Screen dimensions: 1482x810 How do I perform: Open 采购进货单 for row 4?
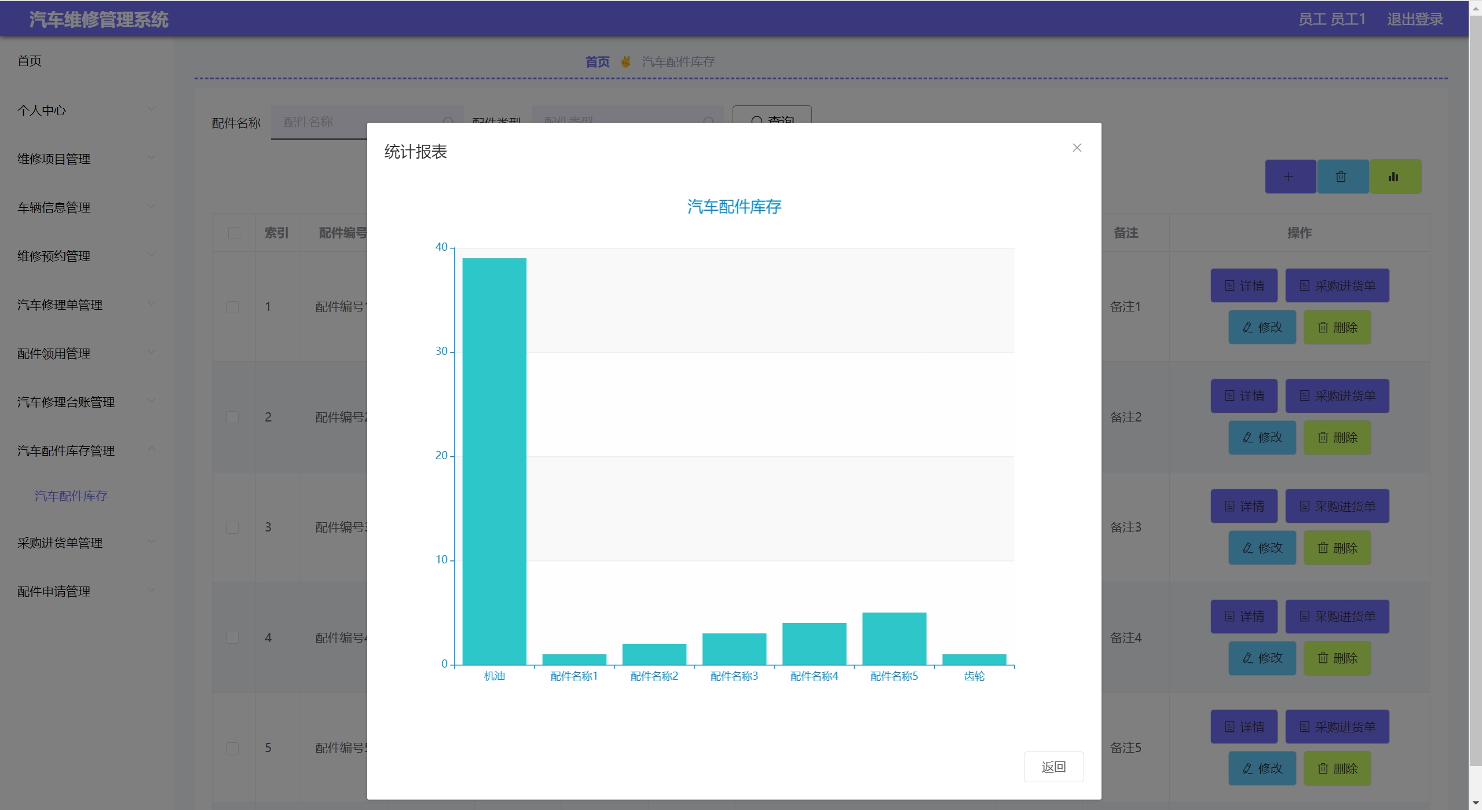tap(1337, 616)
